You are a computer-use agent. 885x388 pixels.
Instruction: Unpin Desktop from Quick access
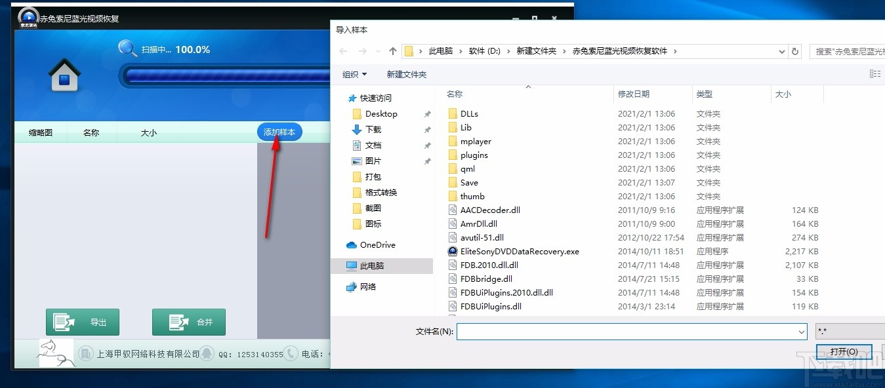428,113
